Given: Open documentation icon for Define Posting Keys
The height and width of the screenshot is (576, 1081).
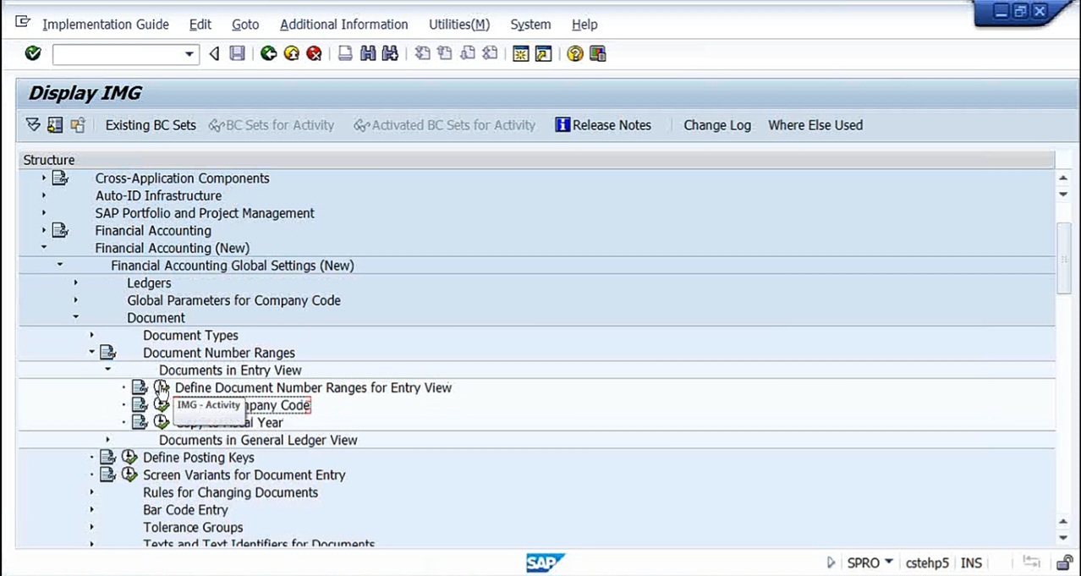Looking at the screenshot, I should click(107, 458).
